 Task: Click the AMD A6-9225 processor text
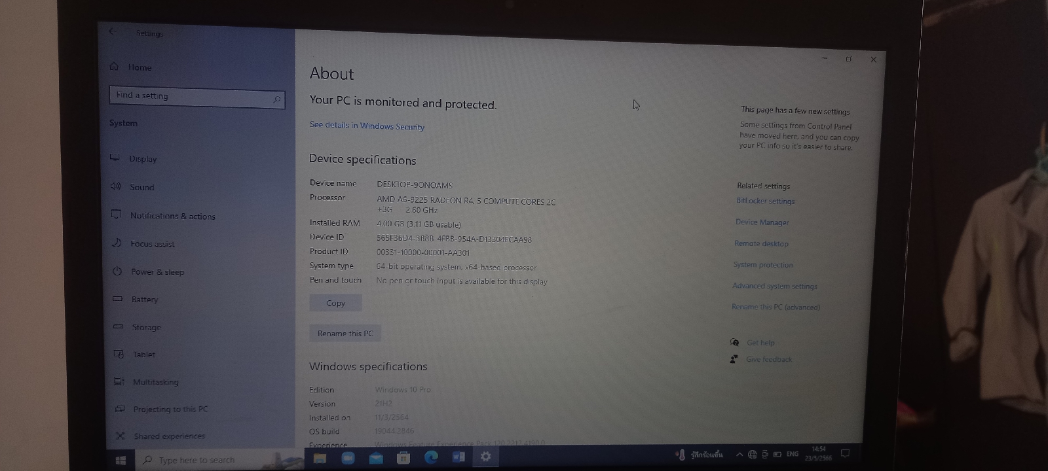pyautogui.click(x=466, y=205)
